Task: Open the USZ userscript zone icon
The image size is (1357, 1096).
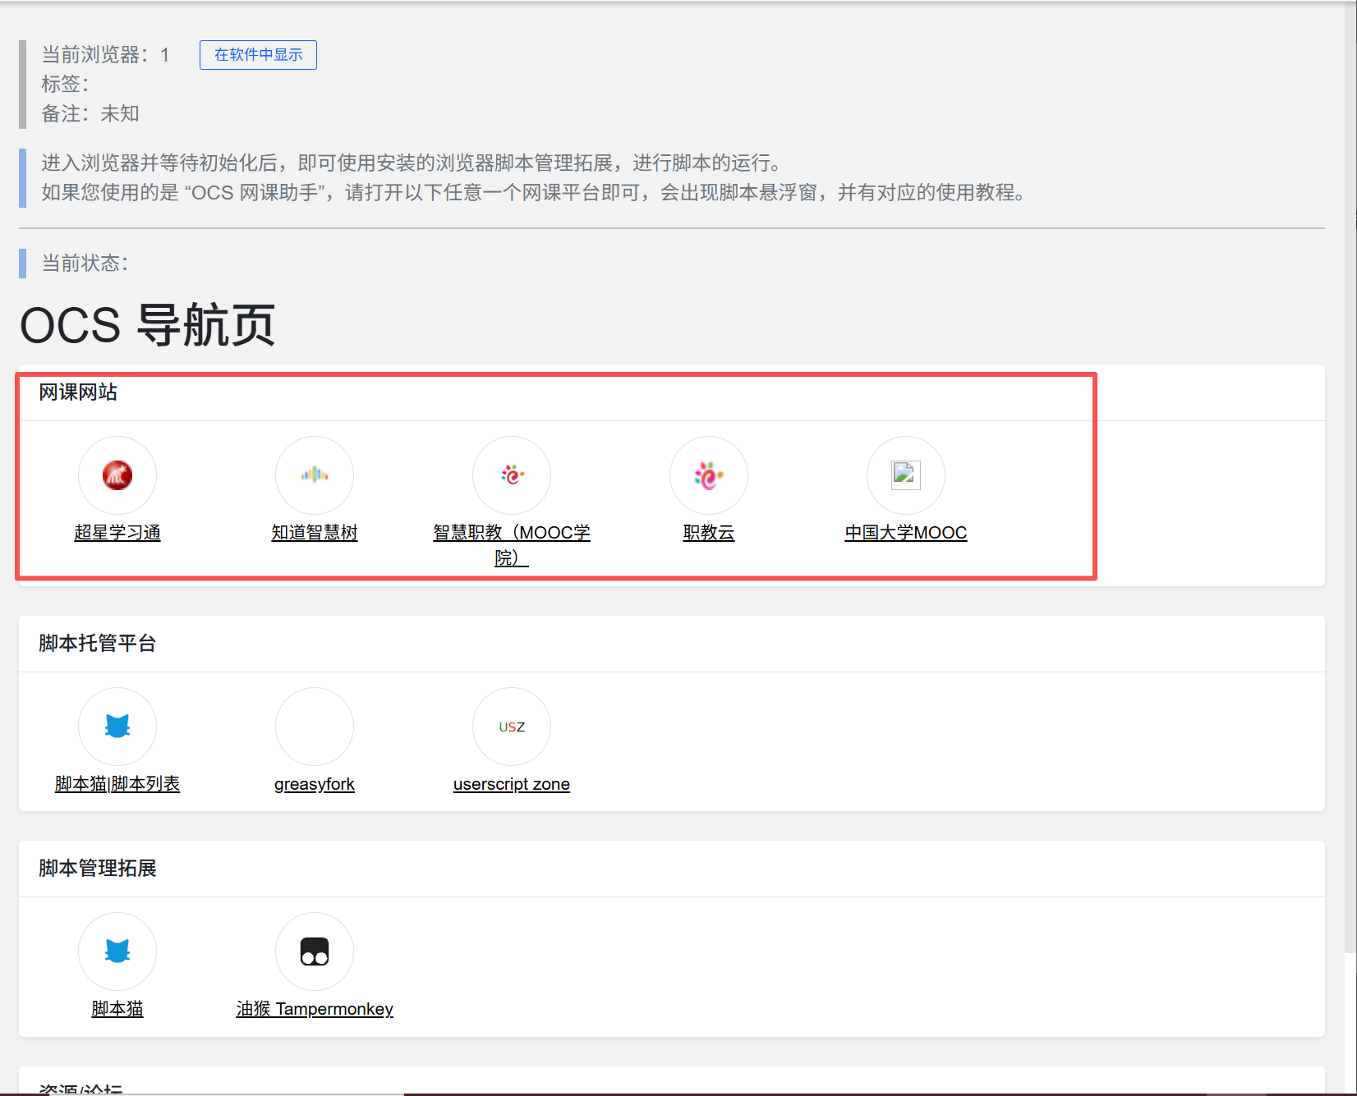Action: click(x=512, y=727)
